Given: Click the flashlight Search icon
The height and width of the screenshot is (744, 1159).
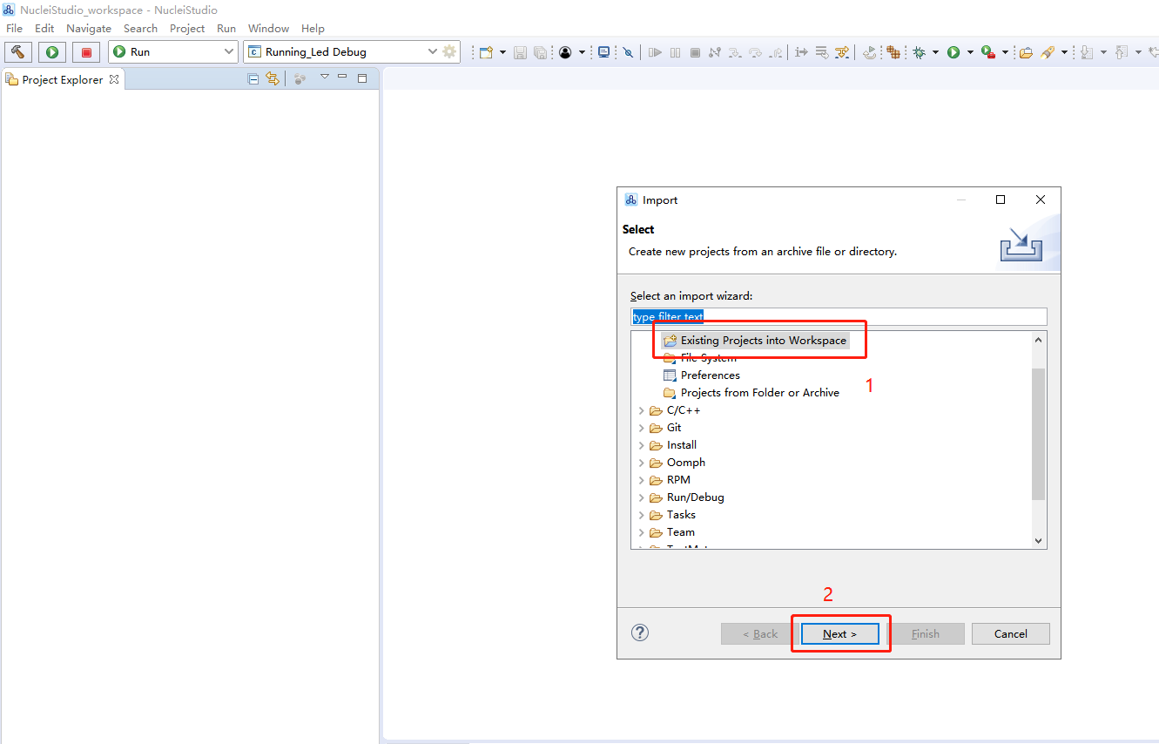Looking at the screenshot, I should click(x=1048, y=52).
